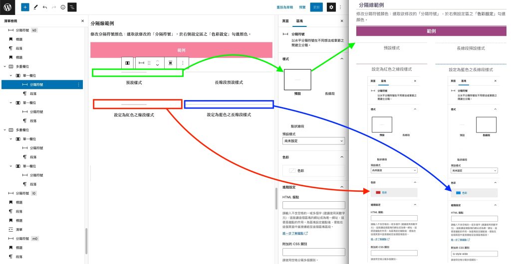This screenshot has width=511, height=264.
Task: Collapse 多重欄位 group containing the highlighted row
Action: 4,66
